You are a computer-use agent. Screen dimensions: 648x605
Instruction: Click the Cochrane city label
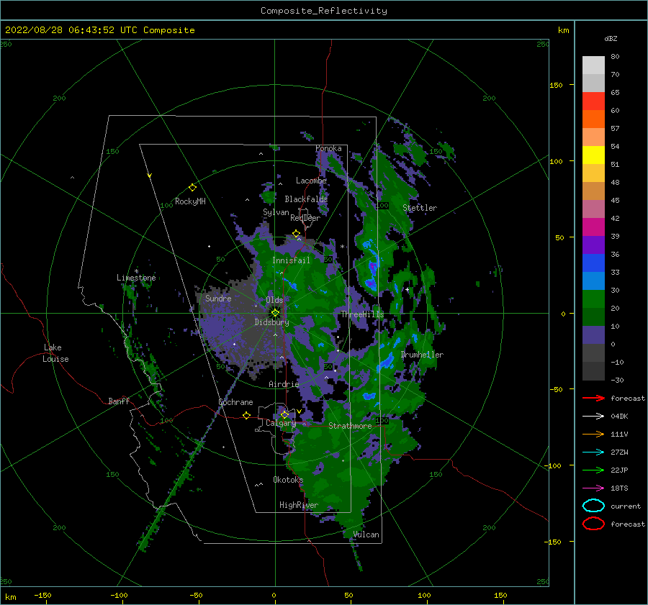pos(235,402)
